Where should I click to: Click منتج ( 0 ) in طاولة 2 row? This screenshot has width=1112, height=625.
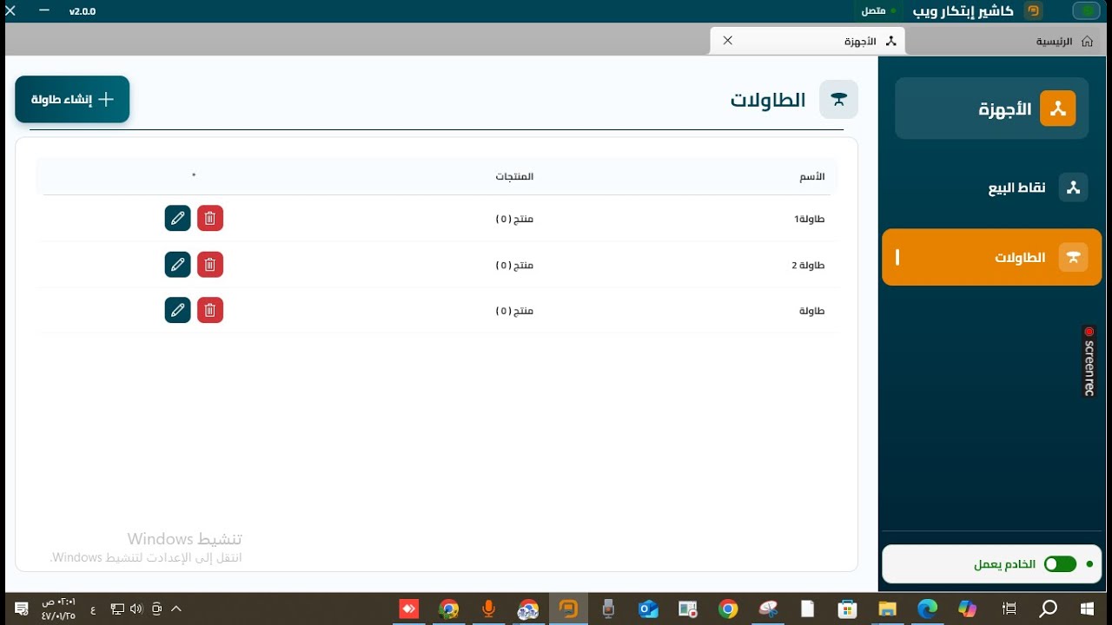tap(514, 265)
